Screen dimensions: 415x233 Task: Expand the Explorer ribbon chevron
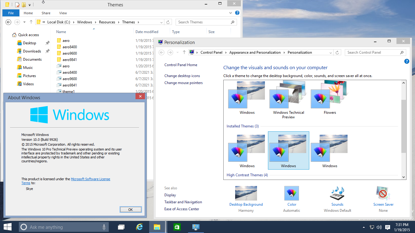(231, 13)
